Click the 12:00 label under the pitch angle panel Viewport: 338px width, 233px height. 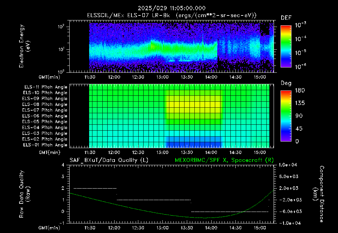[114, 152]
